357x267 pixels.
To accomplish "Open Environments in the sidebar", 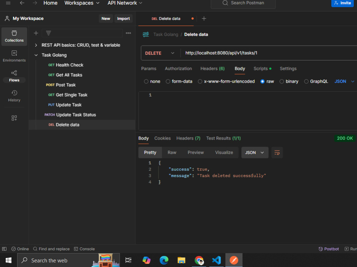I will point(14,56).
